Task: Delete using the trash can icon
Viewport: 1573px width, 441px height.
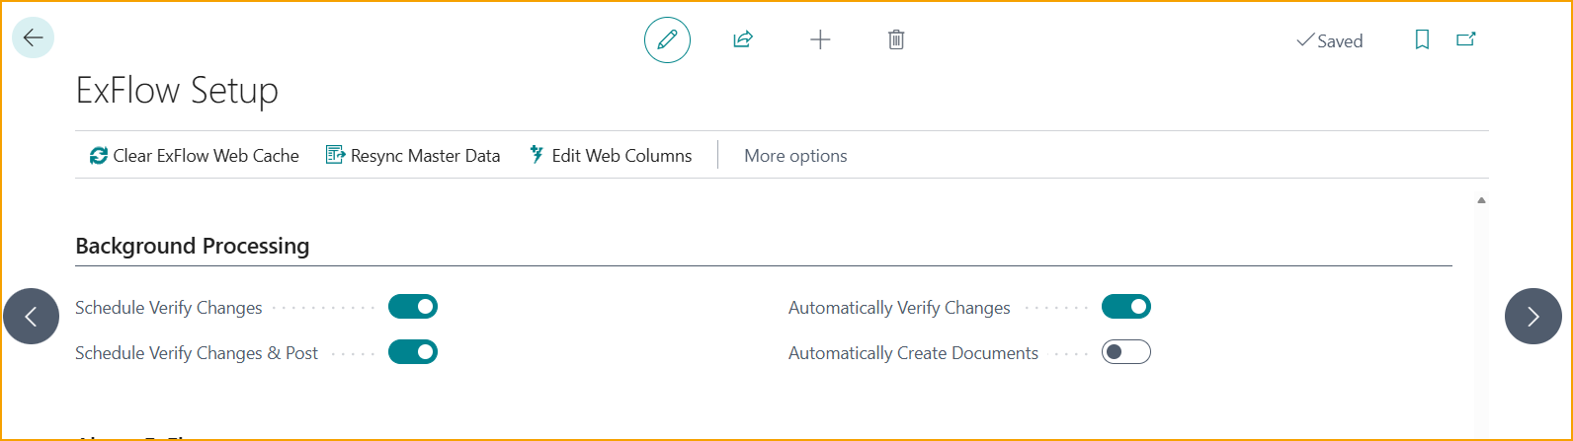Action: coord(896,39)
